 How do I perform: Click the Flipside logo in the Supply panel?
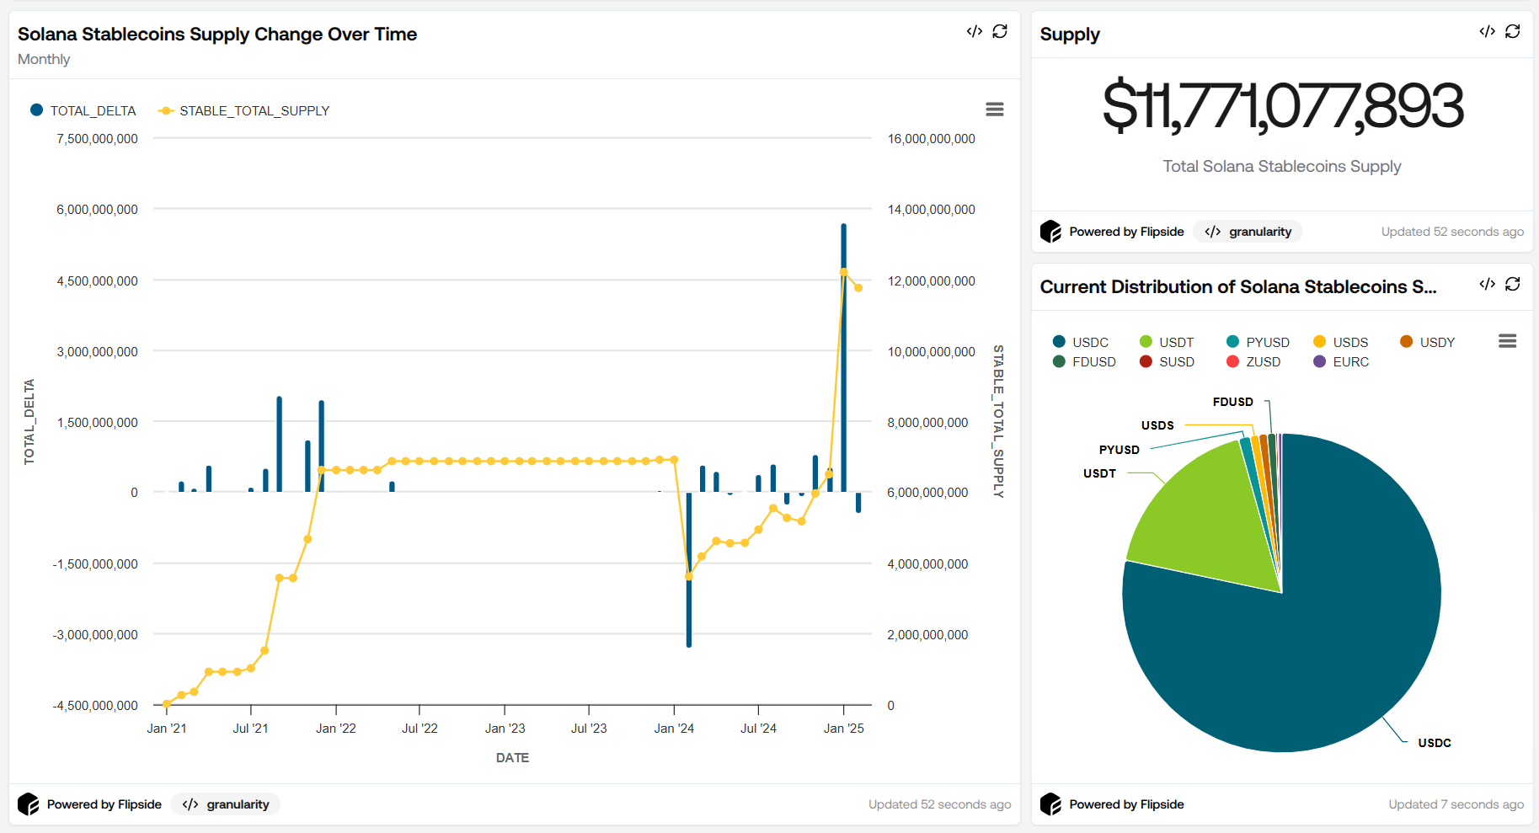coord(1050,232)
